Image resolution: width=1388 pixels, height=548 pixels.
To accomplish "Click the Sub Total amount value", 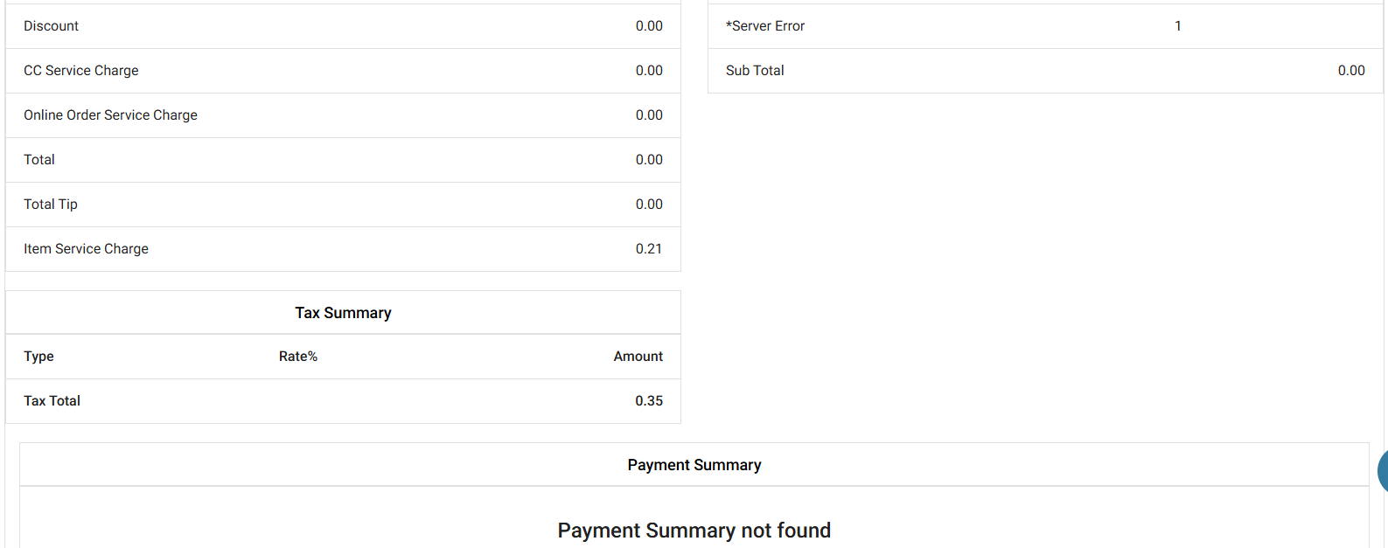I will 1350,71.
